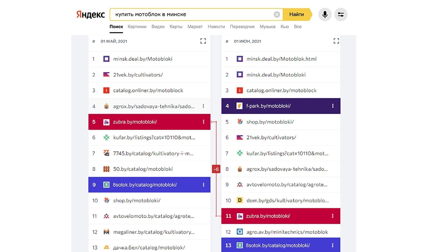Click the 7745.by favicon in May row 7

[106, 153]
